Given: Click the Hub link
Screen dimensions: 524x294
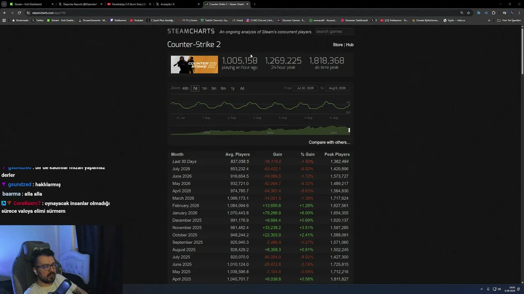Looking at the screenshot, I should pos(350,45).
